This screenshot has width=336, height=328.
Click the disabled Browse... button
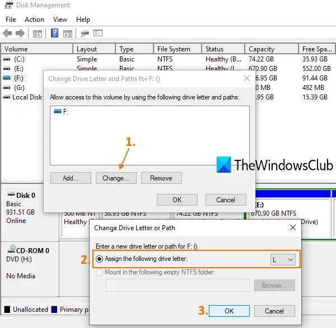274,286
